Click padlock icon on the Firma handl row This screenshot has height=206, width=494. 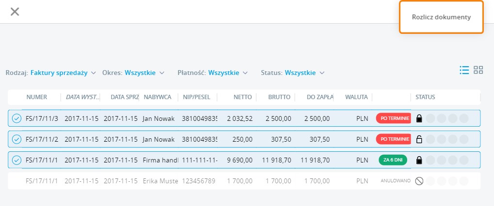pyautogui.click(x=419, y=160)
